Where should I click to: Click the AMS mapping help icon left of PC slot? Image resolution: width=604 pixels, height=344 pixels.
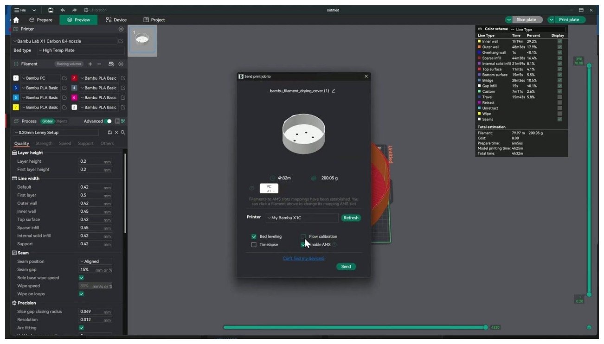click(x=252, y=188)
